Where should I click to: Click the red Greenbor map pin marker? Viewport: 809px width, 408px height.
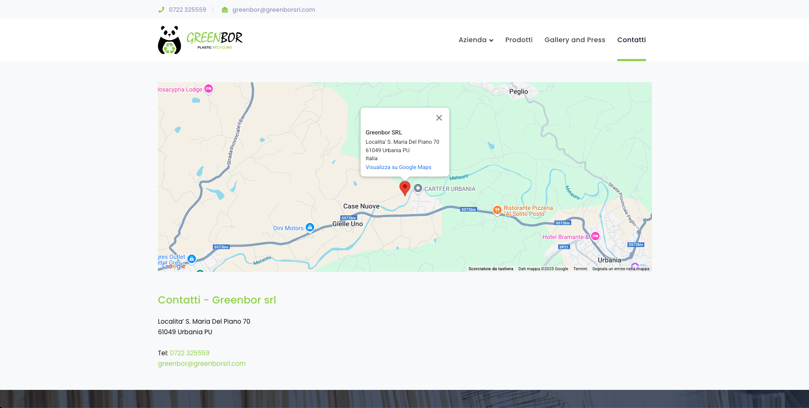point(405,188)
